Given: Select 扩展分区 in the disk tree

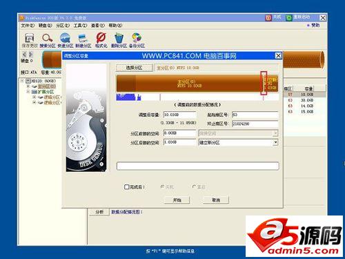Looking at the screenshot, I should pyautogui.click(x=46, y=92).
